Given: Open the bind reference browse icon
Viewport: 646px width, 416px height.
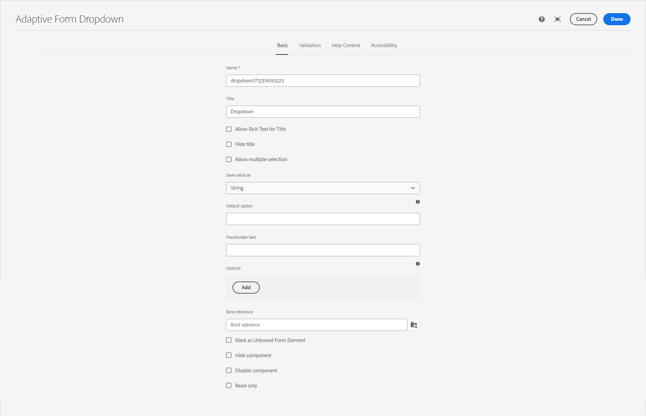Looking at the screenshot, I should coord(414,325).
